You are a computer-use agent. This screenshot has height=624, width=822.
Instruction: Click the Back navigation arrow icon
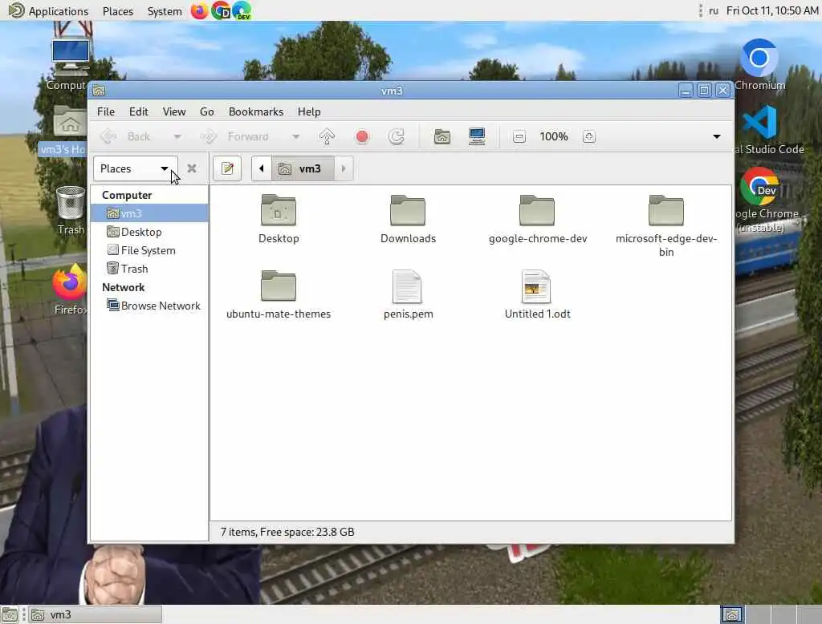click(x=108, y=136)
